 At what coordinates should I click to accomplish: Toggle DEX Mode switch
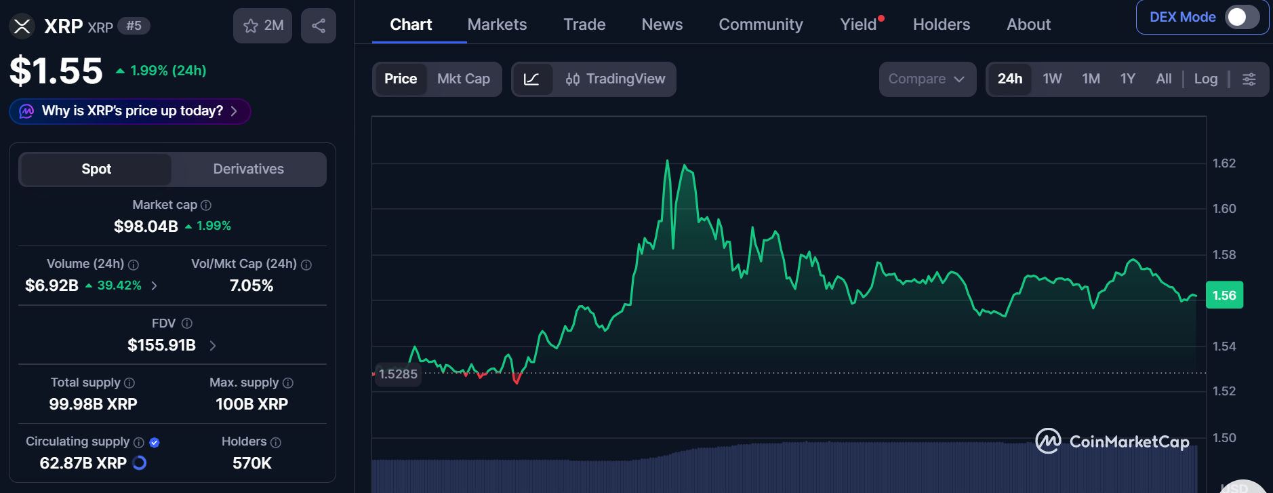point(1242,17)
